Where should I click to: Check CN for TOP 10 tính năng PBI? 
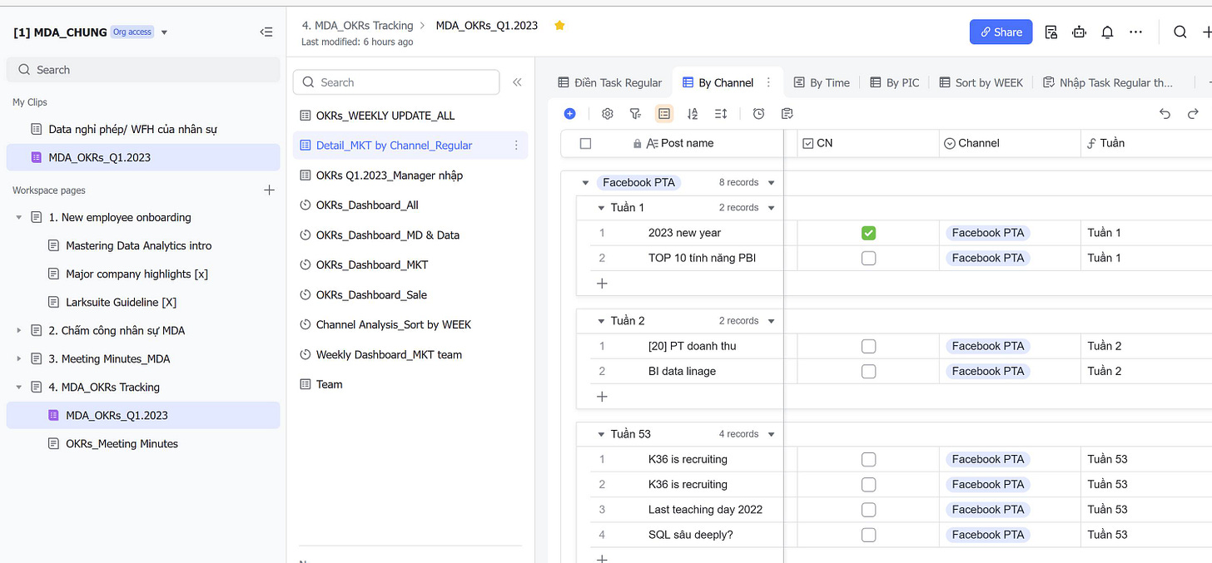[x=868, y=258]
